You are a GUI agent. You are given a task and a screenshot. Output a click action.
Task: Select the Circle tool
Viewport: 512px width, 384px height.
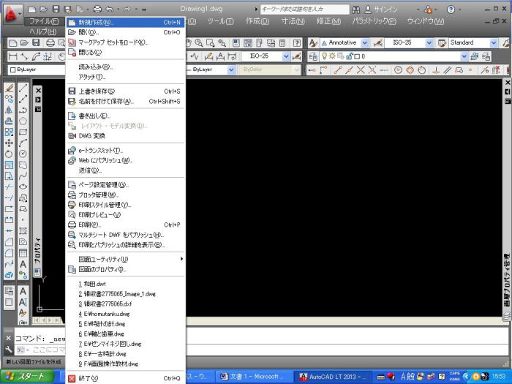click(x=23, y=154)
